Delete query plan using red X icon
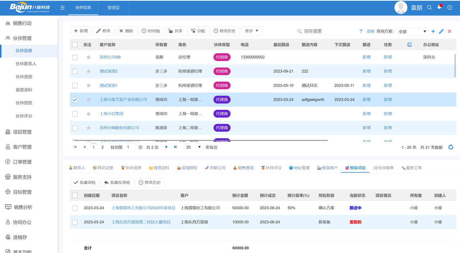Viewport: 460px width, 253px height. click(x=449, y=32)
